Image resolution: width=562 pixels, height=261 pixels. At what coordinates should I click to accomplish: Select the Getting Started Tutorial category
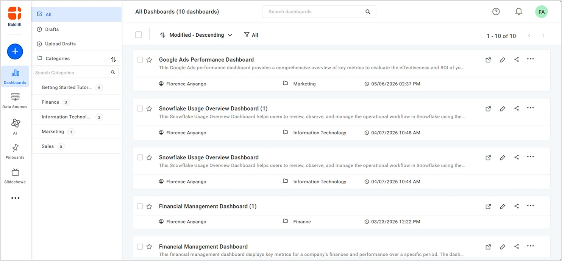(x=76, y=87)
